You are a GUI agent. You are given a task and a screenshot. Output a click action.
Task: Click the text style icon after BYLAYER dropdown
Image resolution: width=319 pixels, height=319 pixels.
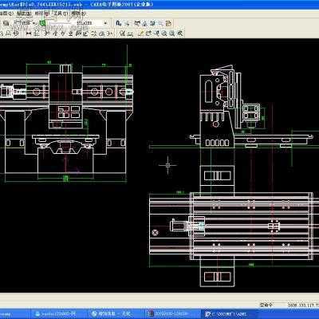[x=119, y=23]
